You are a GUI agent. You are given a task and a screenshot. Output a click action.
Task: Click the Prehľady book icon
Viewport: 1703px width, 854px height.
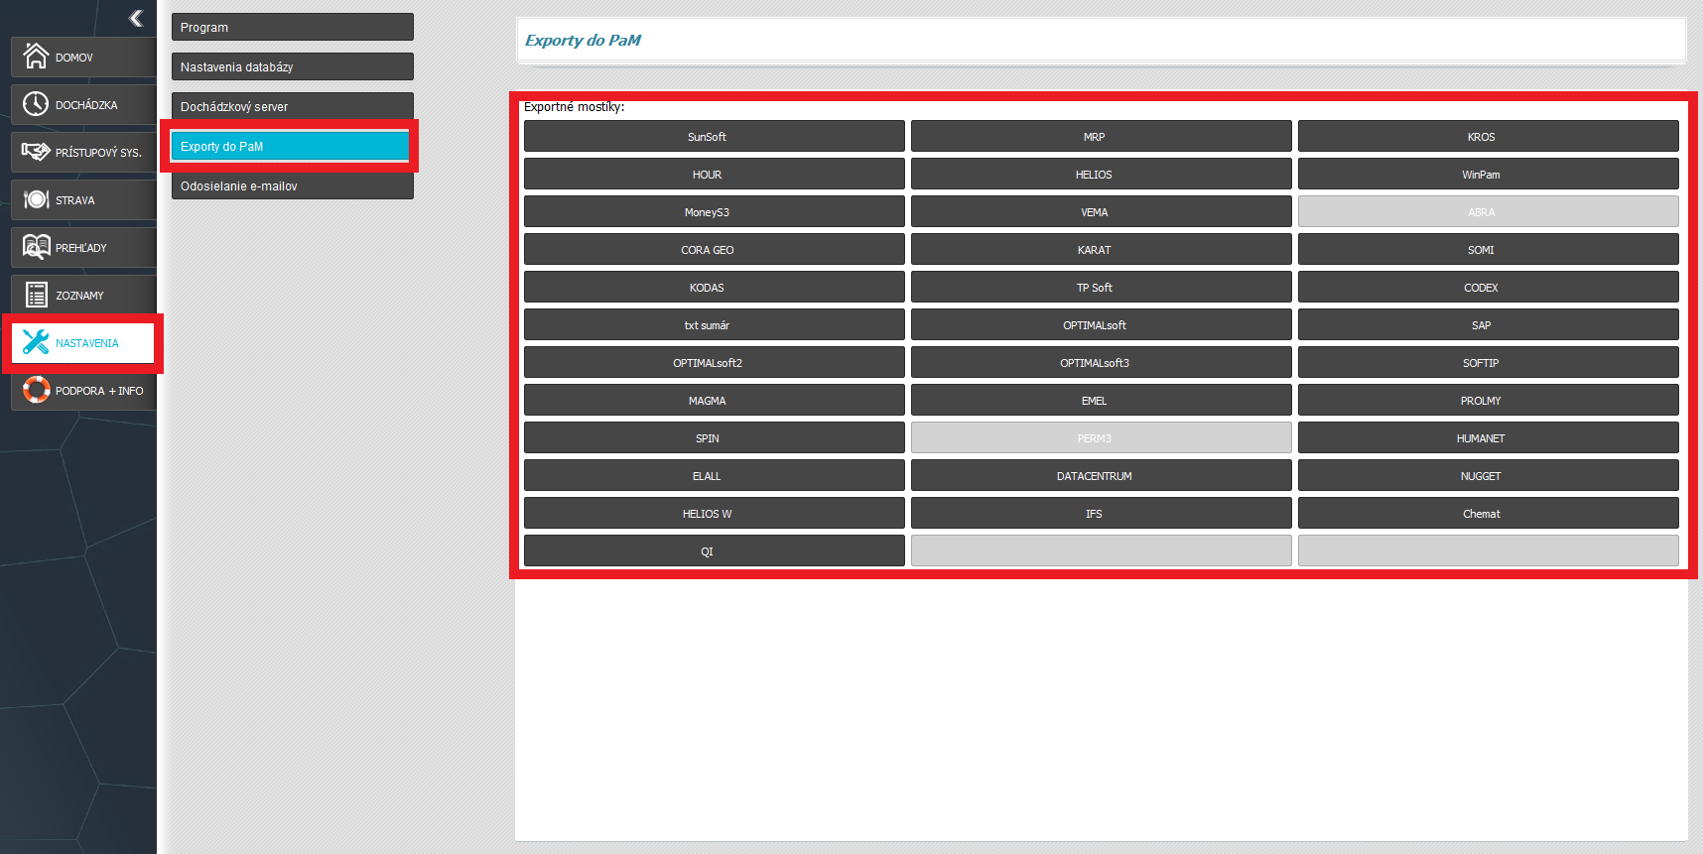(36, 247)
